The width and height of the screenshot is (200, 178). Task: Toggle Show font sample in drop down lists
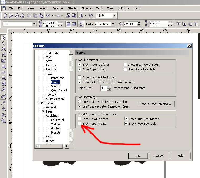[x=79, y=82]
